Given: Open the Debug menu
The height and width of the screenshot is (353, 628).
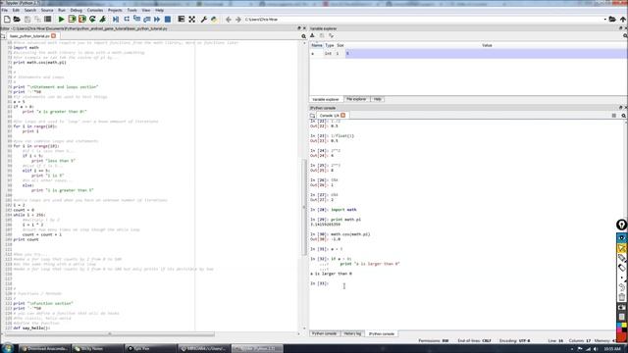Looking at the screenshot, I should tap(77, 10).
